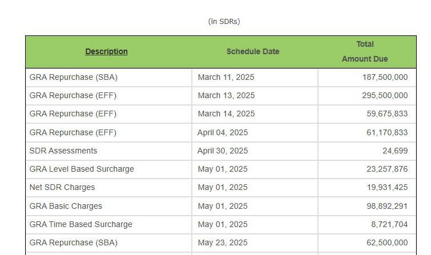Select the GRA Basic Charges cell
The height and width of the screenshot is (255, 431).
tap(66, 206)
